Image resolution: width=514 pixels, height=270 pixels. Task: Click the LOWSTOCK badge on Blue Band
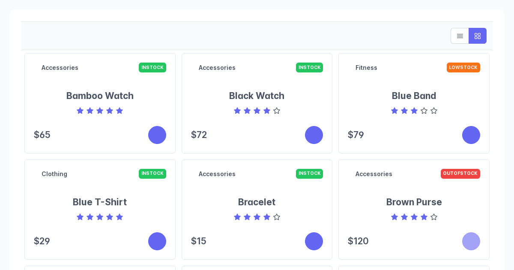(x=463, y=67)
